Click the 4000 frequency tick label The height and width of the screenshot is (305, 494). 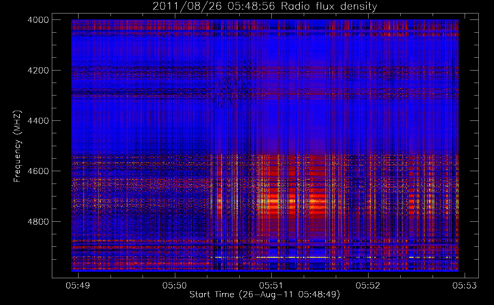pyautogui.click(x=38, y=20)
